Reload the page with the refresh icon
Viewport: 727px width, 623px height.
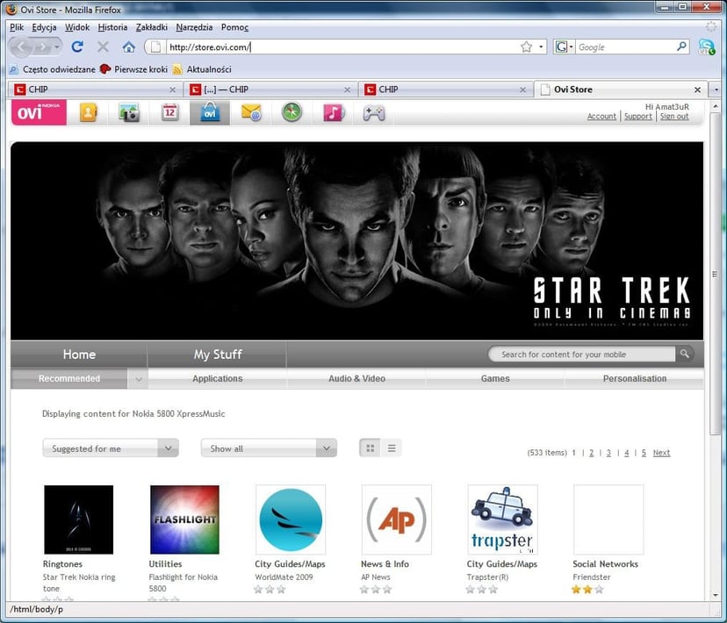77,47
